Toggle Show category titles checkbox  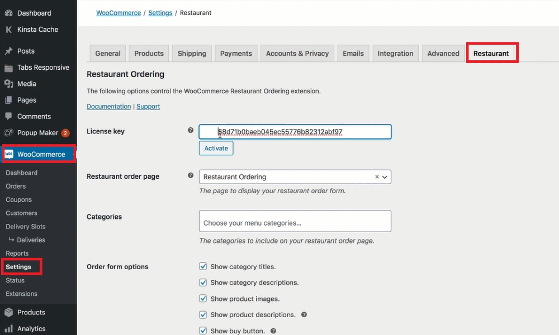203,266
